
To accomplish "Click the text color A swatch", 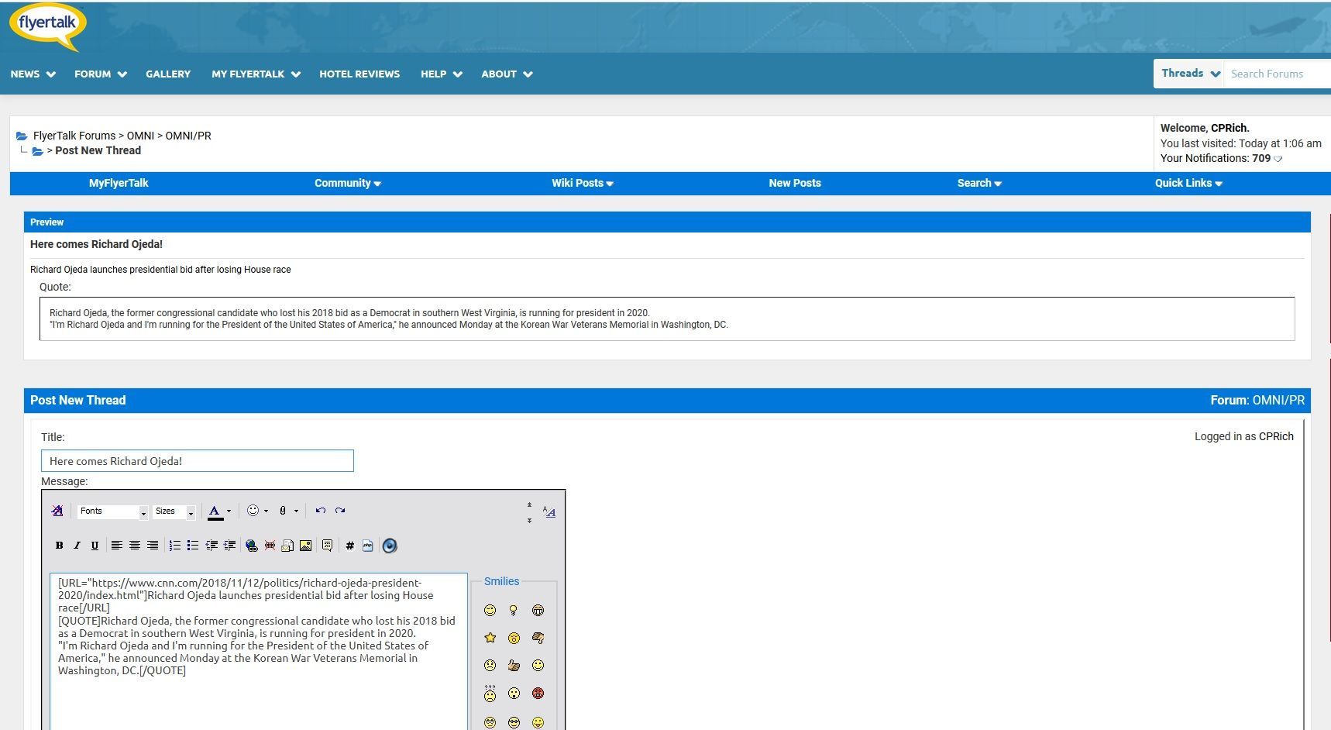I will (x=215, y=511).
